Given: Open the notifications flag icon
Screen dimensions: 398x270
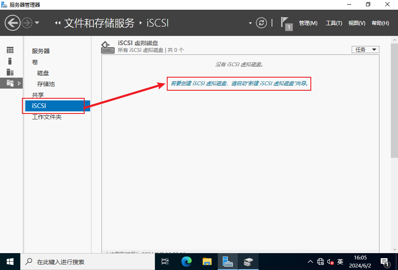Looking at the screenshot, I should 286,23.
